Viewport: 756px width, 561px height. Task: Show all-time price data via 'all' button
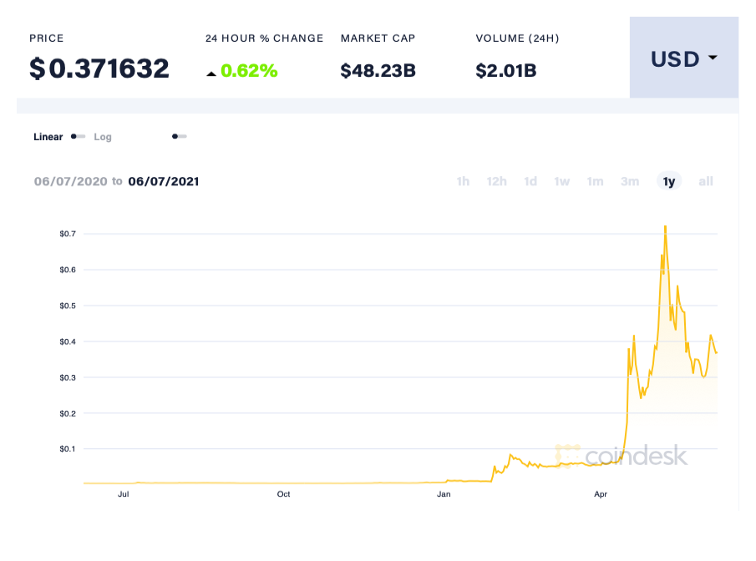(705, 181)
